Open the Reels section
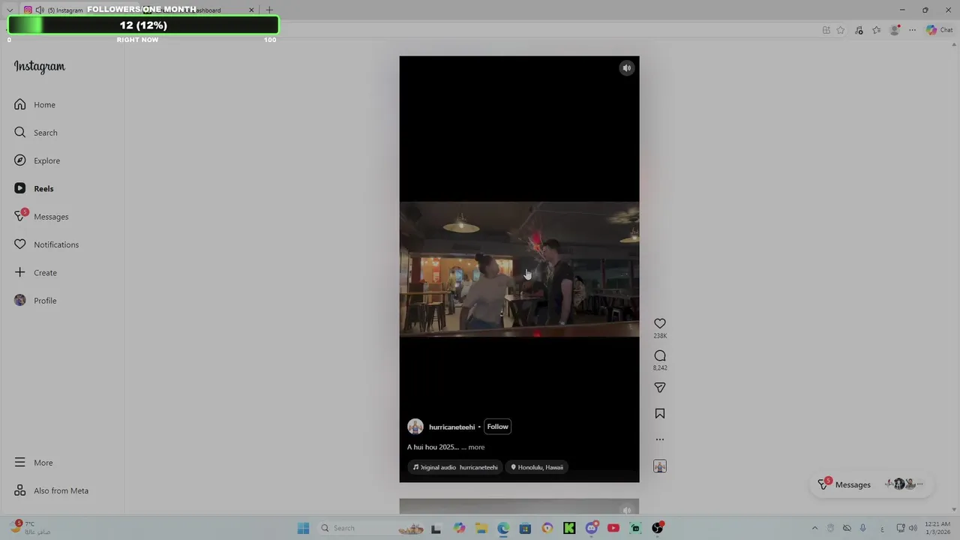Screen dimensions: 960x540 point(34,189)
